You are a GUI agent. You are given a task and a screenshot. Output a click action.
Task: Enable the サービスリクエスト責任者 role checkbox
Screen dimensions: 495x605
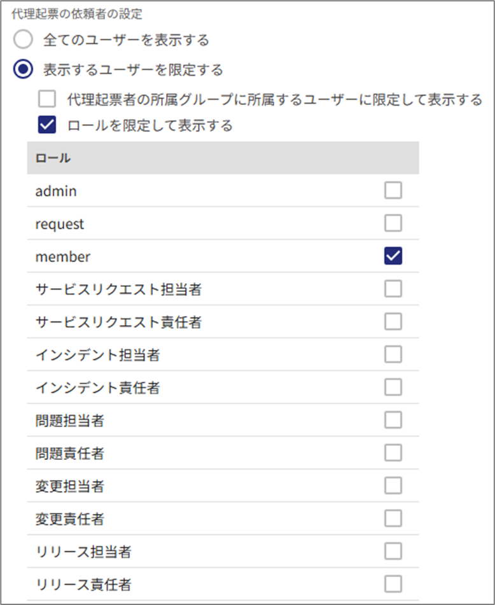[x=393, y=322]
